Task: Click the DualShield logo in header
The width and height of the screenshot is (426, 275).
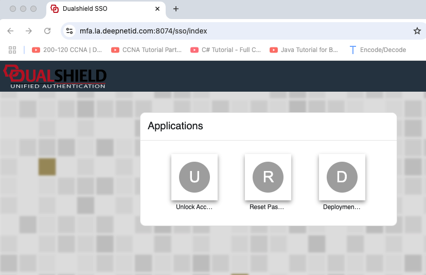Action: (x=55, y=76)
